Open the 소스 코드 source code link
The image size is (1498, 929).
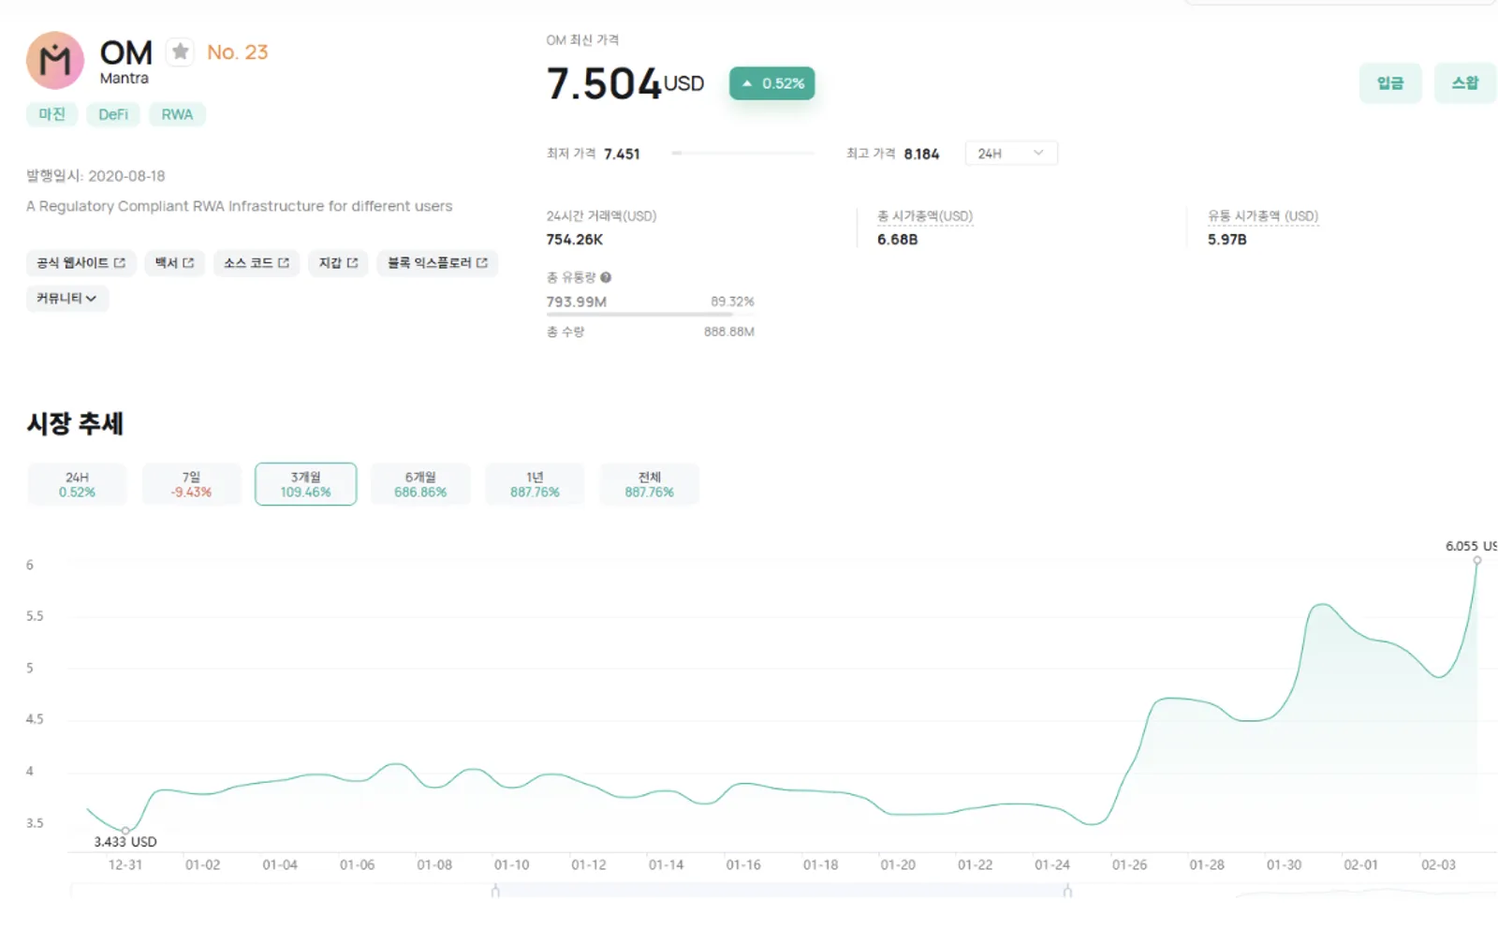[257, 263]
